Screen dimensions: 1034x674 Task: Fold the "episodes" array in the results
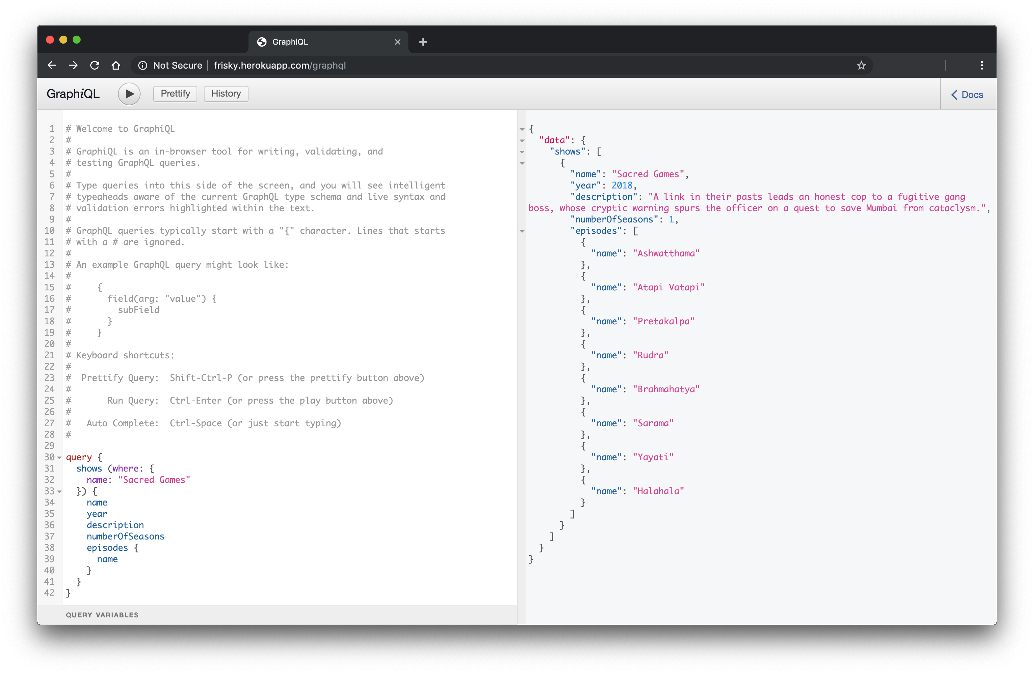[522, 231]
